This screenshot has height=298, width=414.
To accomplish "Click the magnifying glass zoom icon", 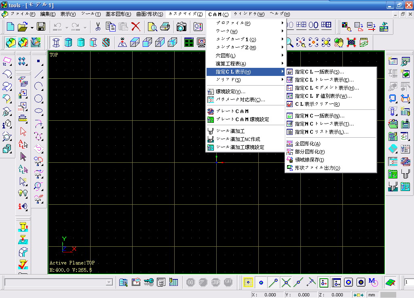I will (x=289, y=42).
